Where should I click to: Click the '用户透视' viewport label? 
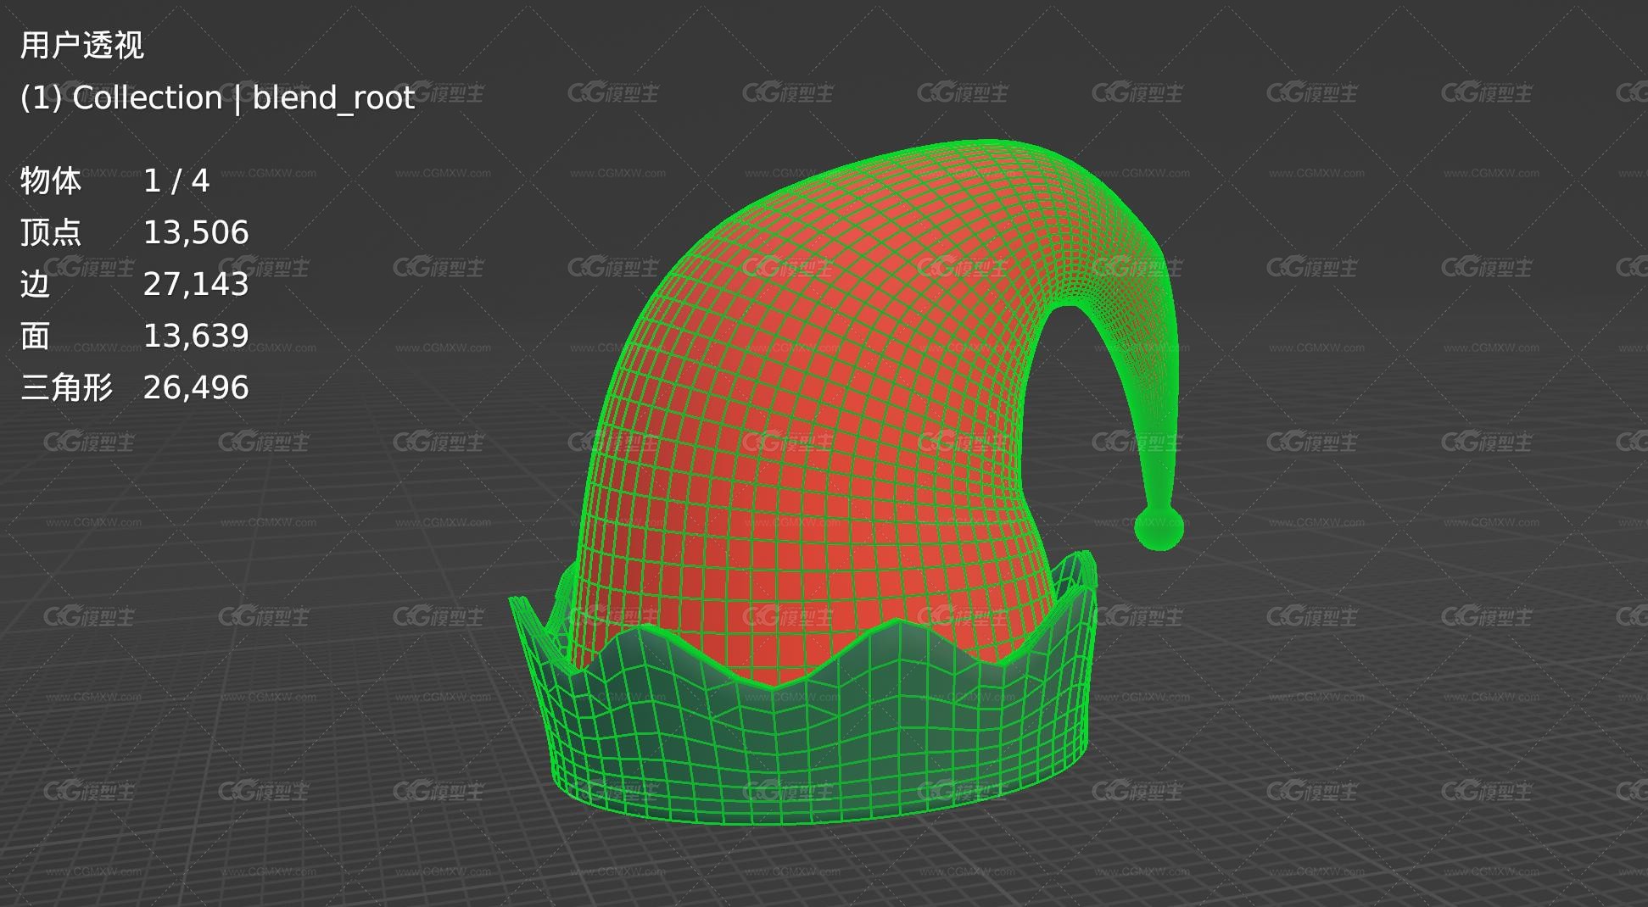click(x=82, y=45)
